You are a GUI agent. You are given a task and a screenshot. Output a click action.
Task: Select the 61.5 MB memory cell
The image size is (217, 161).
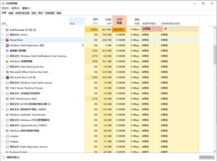click(x=105, y=51)
